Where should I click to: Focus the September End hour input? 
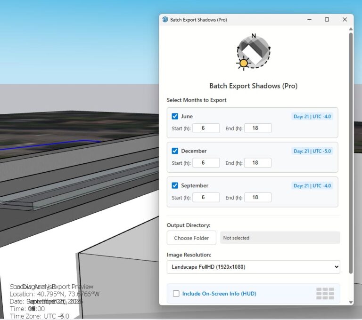point(257,198)
